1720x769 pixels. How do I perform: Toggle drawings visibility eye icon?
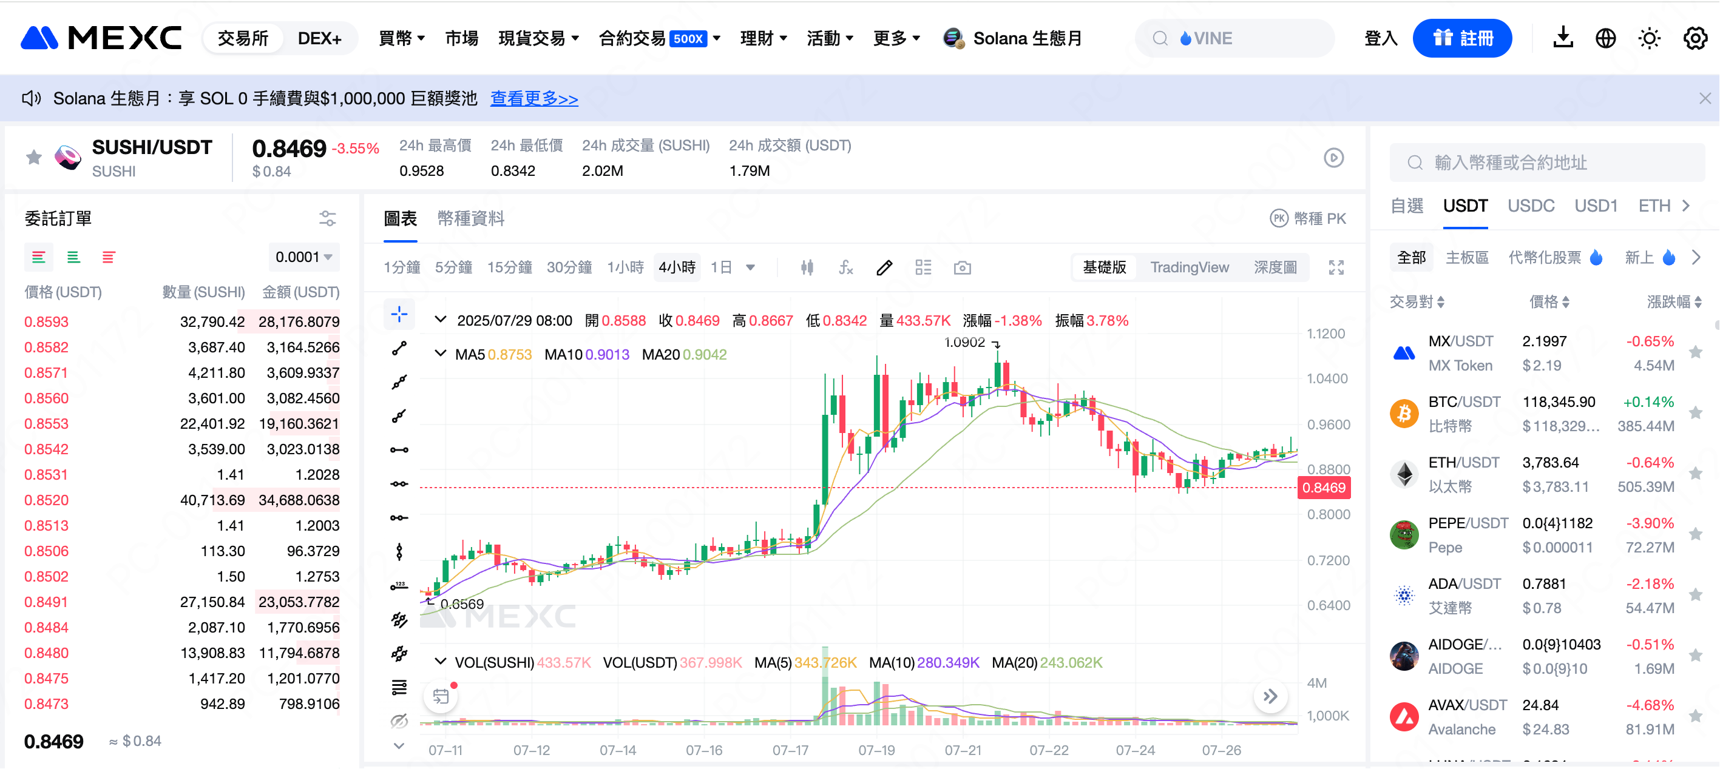point(399,721)
